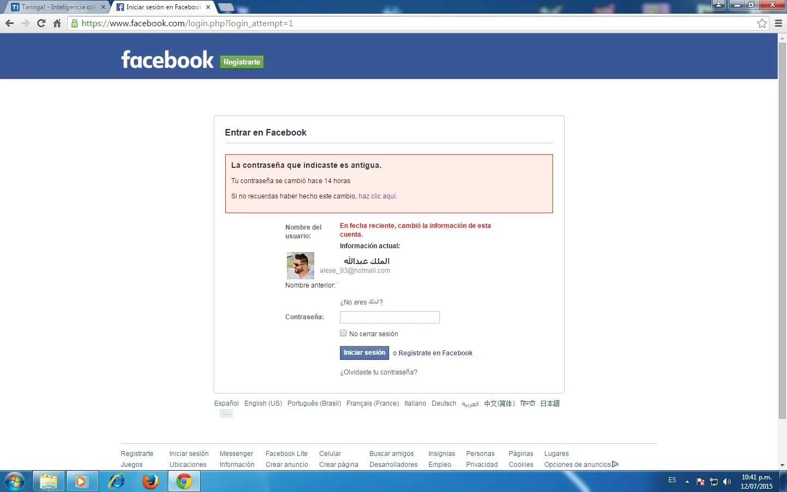Show more languages with the '...' button

(x=226, y=414)
